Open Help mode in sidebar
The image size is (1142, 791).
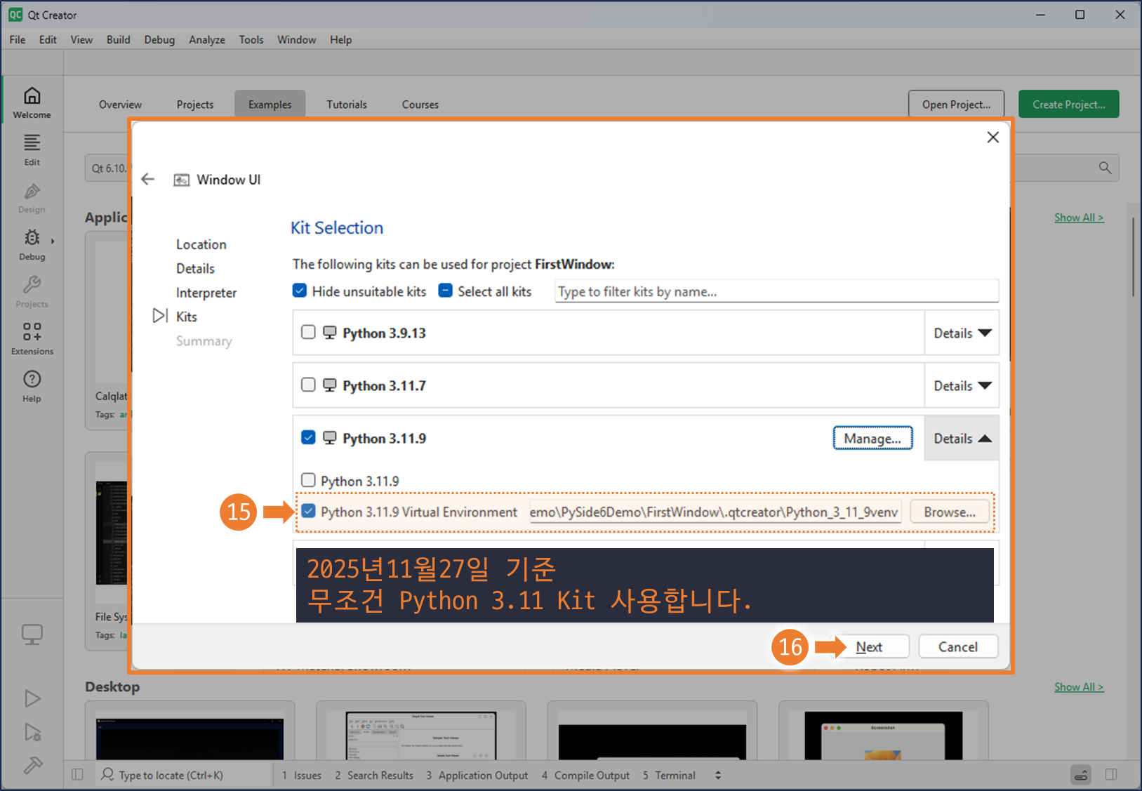coord(32,387)
